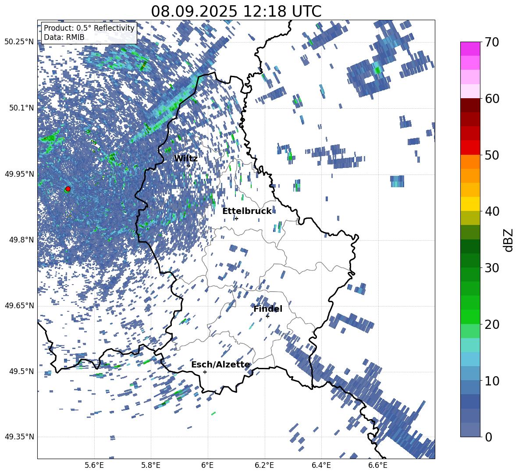The width and height of the screenshot is (519, 474).
Task: Click the Esch/Alzette city label
Action: pos(220,364)
